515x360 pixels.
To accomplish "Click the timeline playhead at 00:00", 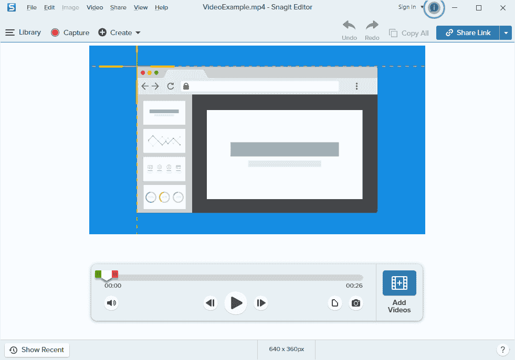I will (107, 275).
